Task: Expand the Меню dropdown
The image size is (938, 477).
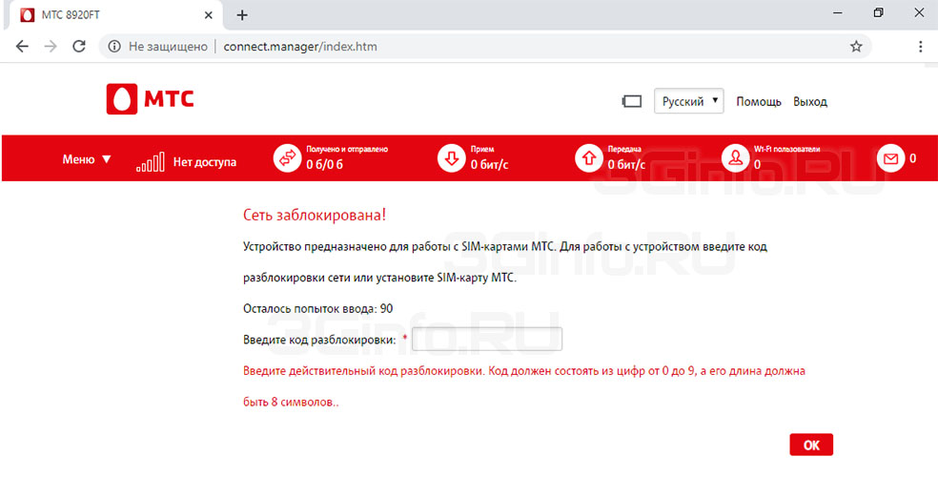Action: pyautogui.click(x=87, y=159)
